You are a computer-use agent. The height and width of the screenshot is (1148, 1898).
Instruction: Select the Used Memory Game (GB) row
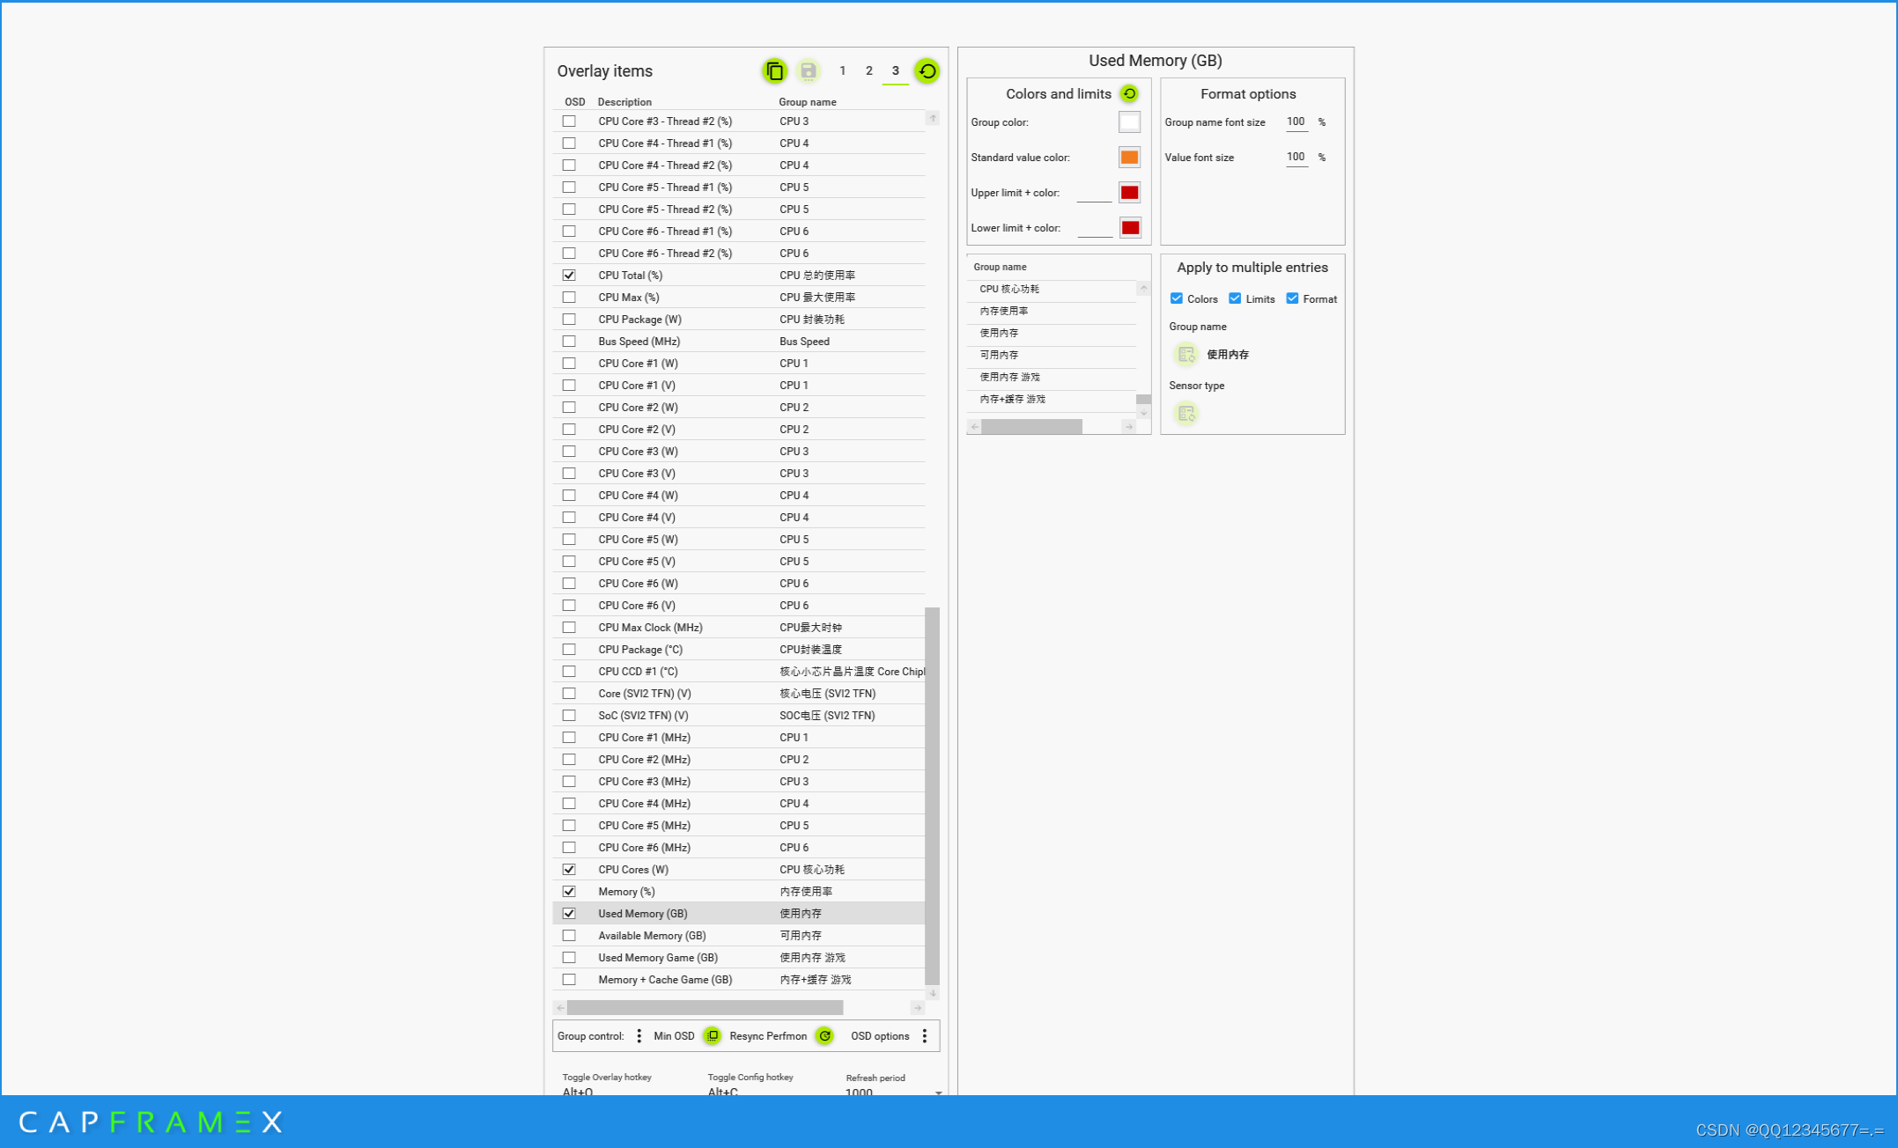click(x=739, y=958)
